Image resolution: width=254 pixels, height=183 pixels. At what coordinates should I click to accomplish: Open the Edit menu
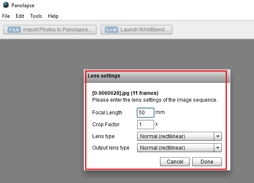tap(20, 16)
